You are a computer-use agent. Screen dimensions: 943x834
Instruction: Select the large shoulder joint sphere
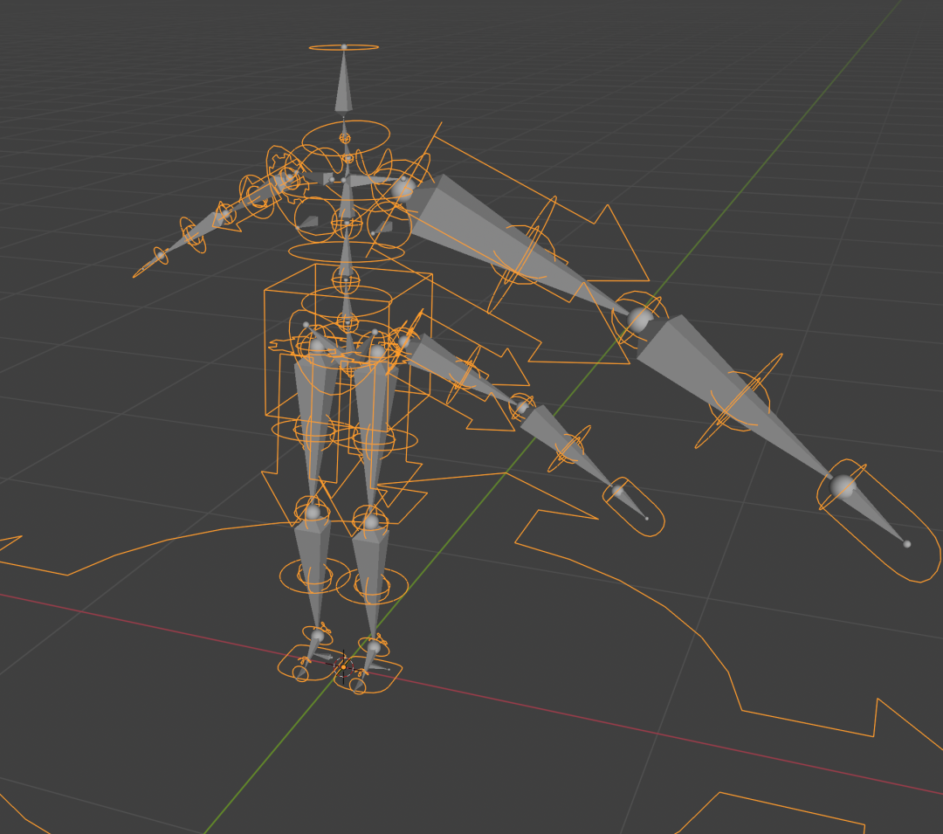click(403, 189)
